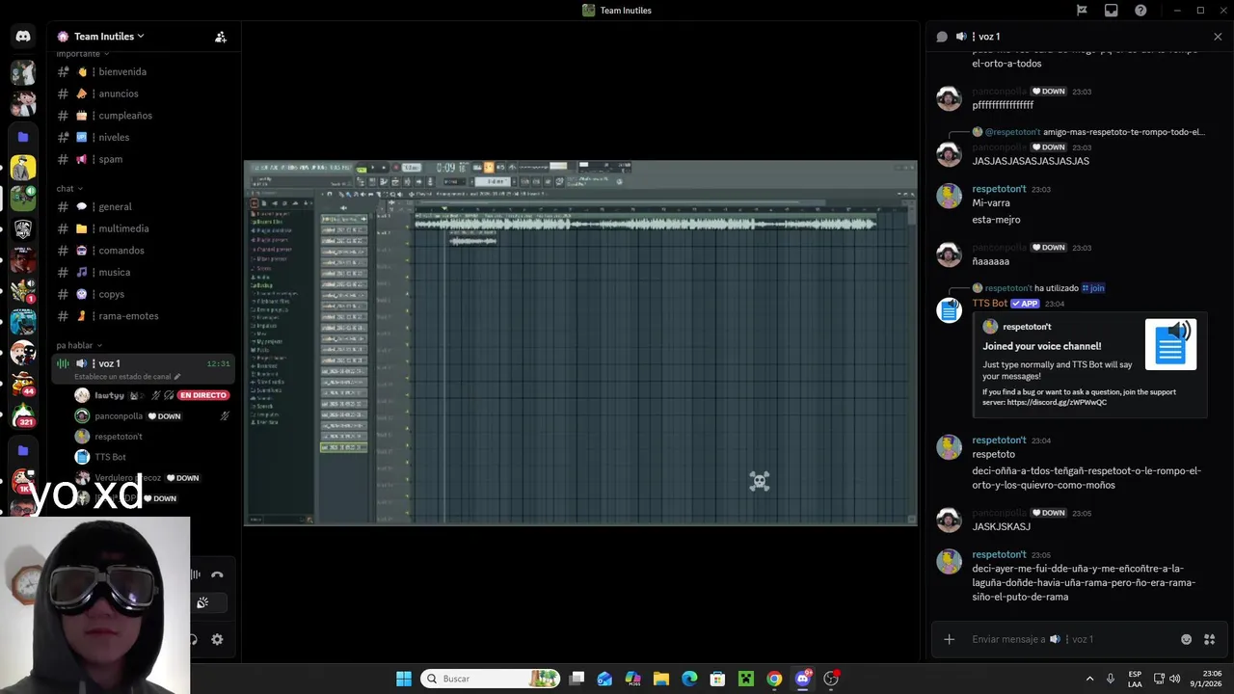Screen dimensions: 1234x694
Task: Open the help question mark icon
Action: coord(1141,11)
